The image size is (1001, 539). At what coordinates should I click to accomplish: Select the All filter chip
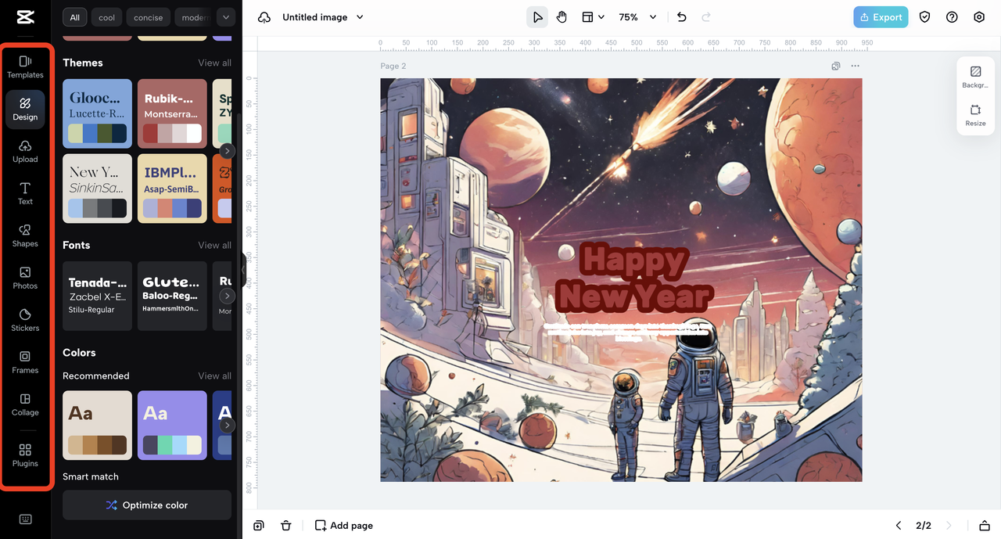point(74,17)
